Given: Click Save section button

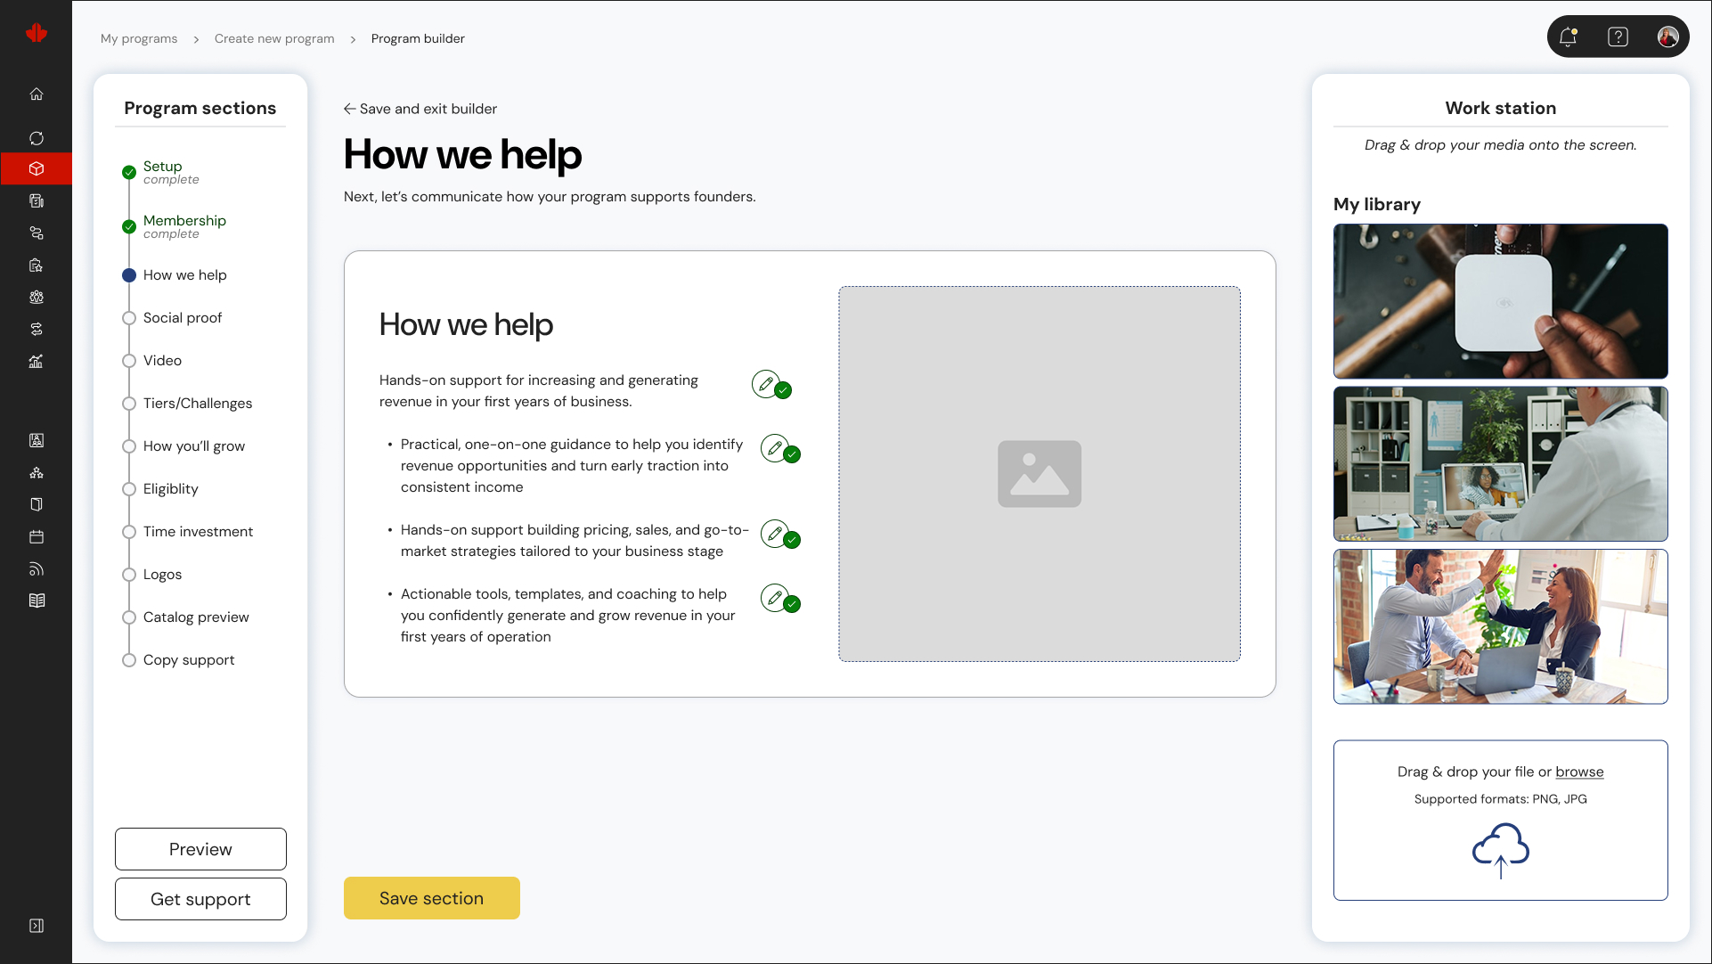Looking at the screenshot, I should coord(431,898).
